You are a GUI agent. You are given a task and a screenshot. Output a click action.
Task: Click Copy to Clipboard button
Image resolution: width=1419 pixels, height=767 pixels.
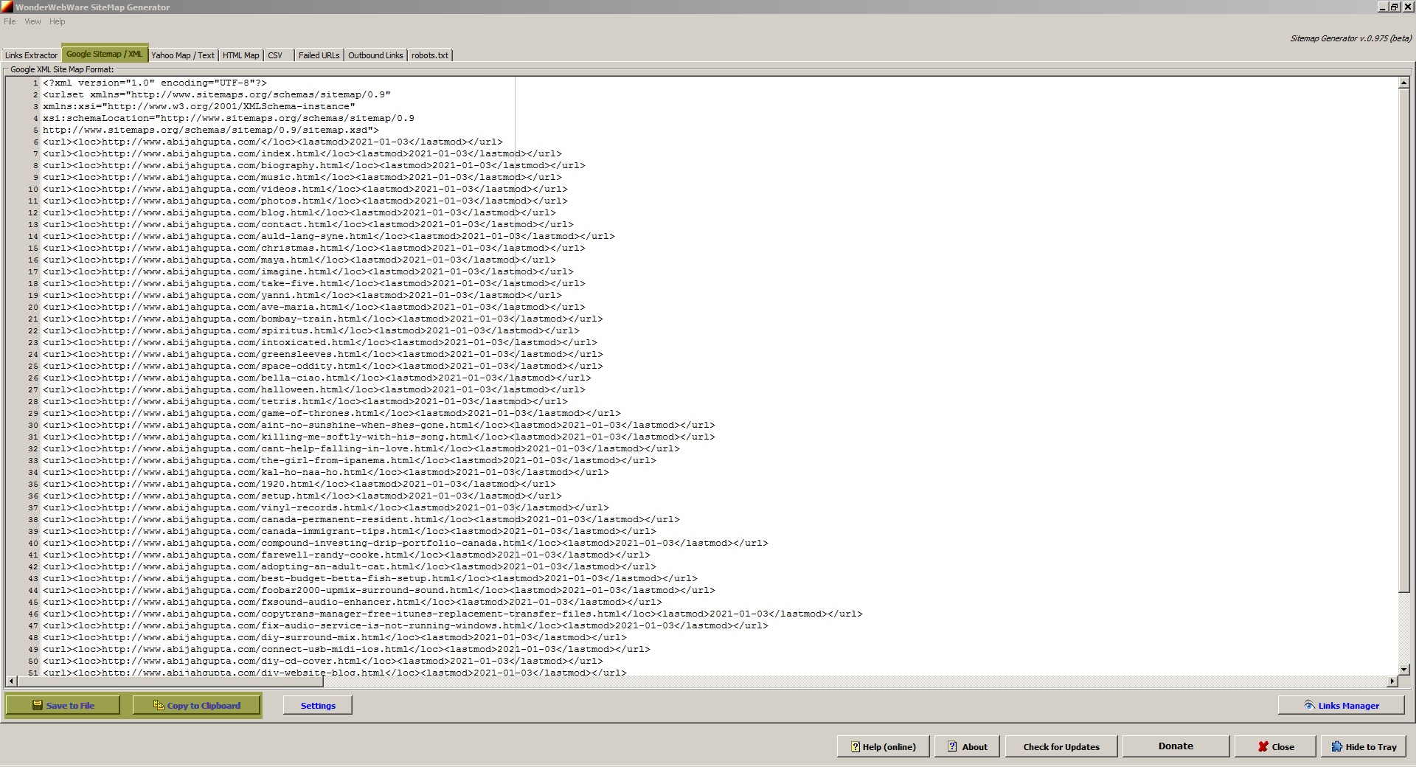(197, 706)
